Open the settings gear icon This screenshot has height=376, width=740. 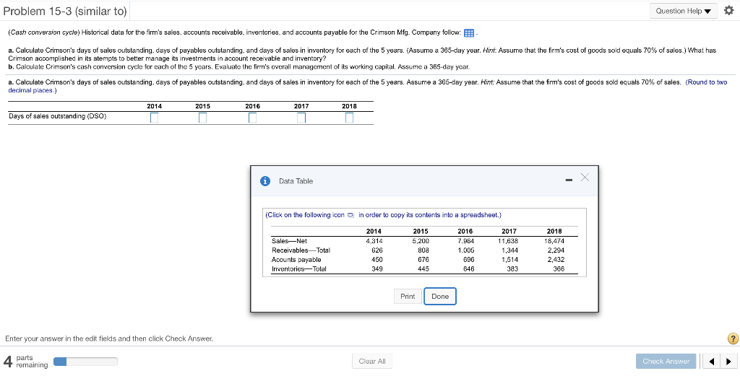pyautogui.click(x=728, y=11)
